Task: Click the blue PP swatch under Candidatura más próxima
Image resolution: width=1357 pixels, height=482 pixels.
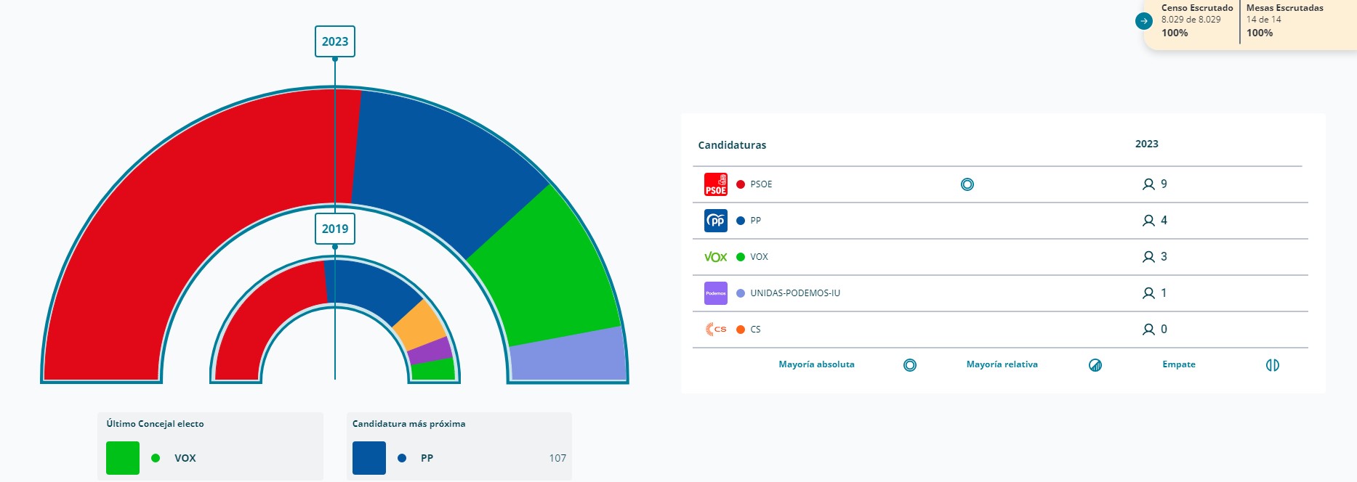Action: (x=369, y=458)
